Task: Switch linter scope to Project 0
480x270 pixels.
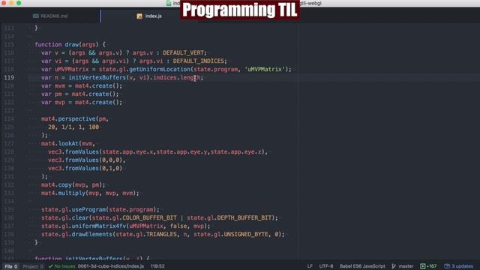Action: pyautogui.click(x=33, y=266)
